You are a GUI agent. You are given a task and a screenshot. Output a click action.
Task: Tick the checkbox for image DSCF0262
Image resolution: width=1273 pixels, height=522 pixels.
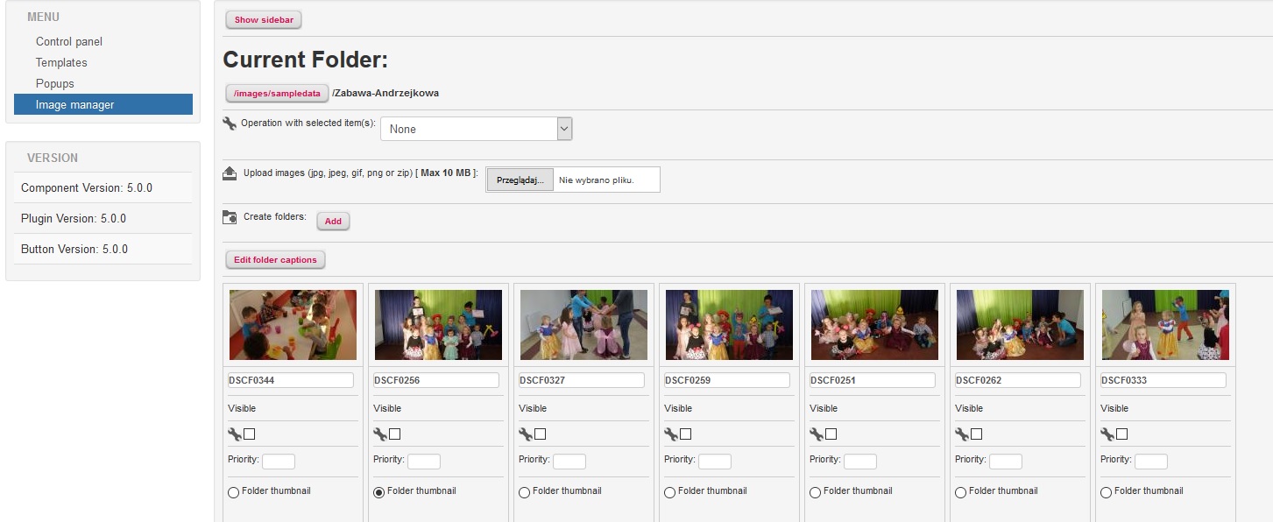[x=977, y=434]
